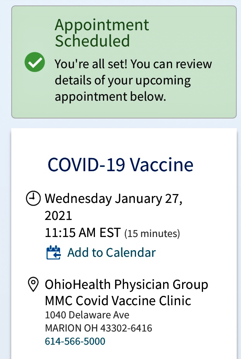The width and height of the screenshot is (241, 359).
Task: Call the 614-566-5000 phone number link
Action: pyautogui.click(x=75, y=341)
